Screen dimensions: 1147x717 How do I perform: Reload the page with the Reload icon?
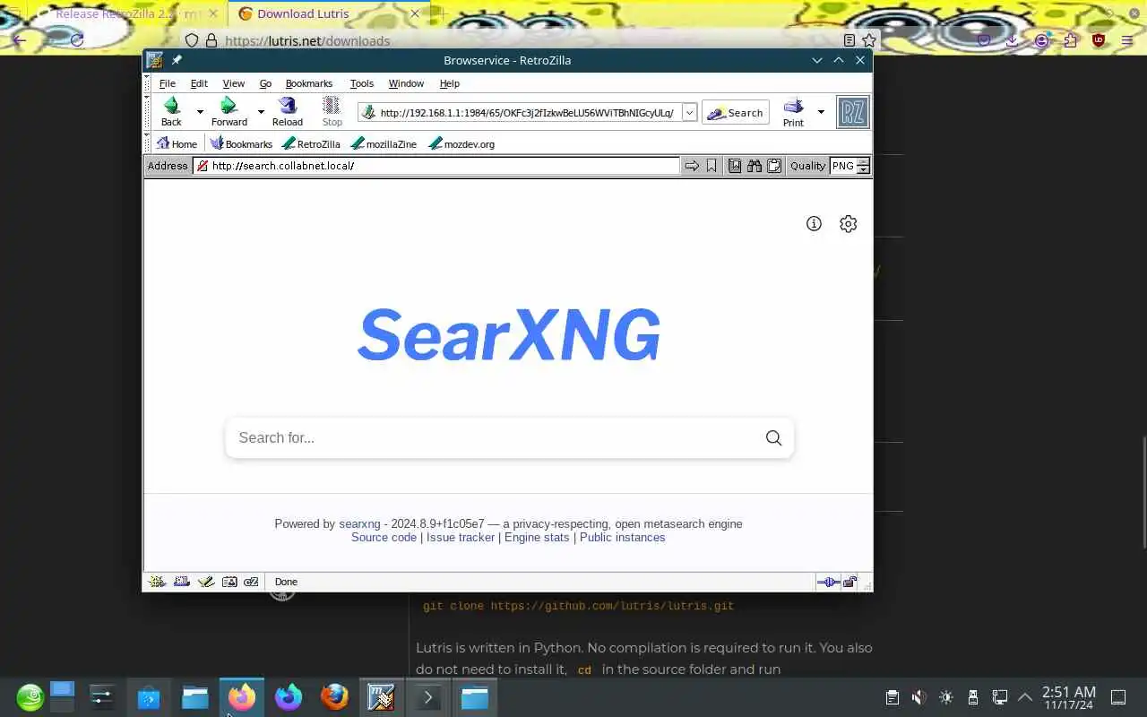[288, 107]
